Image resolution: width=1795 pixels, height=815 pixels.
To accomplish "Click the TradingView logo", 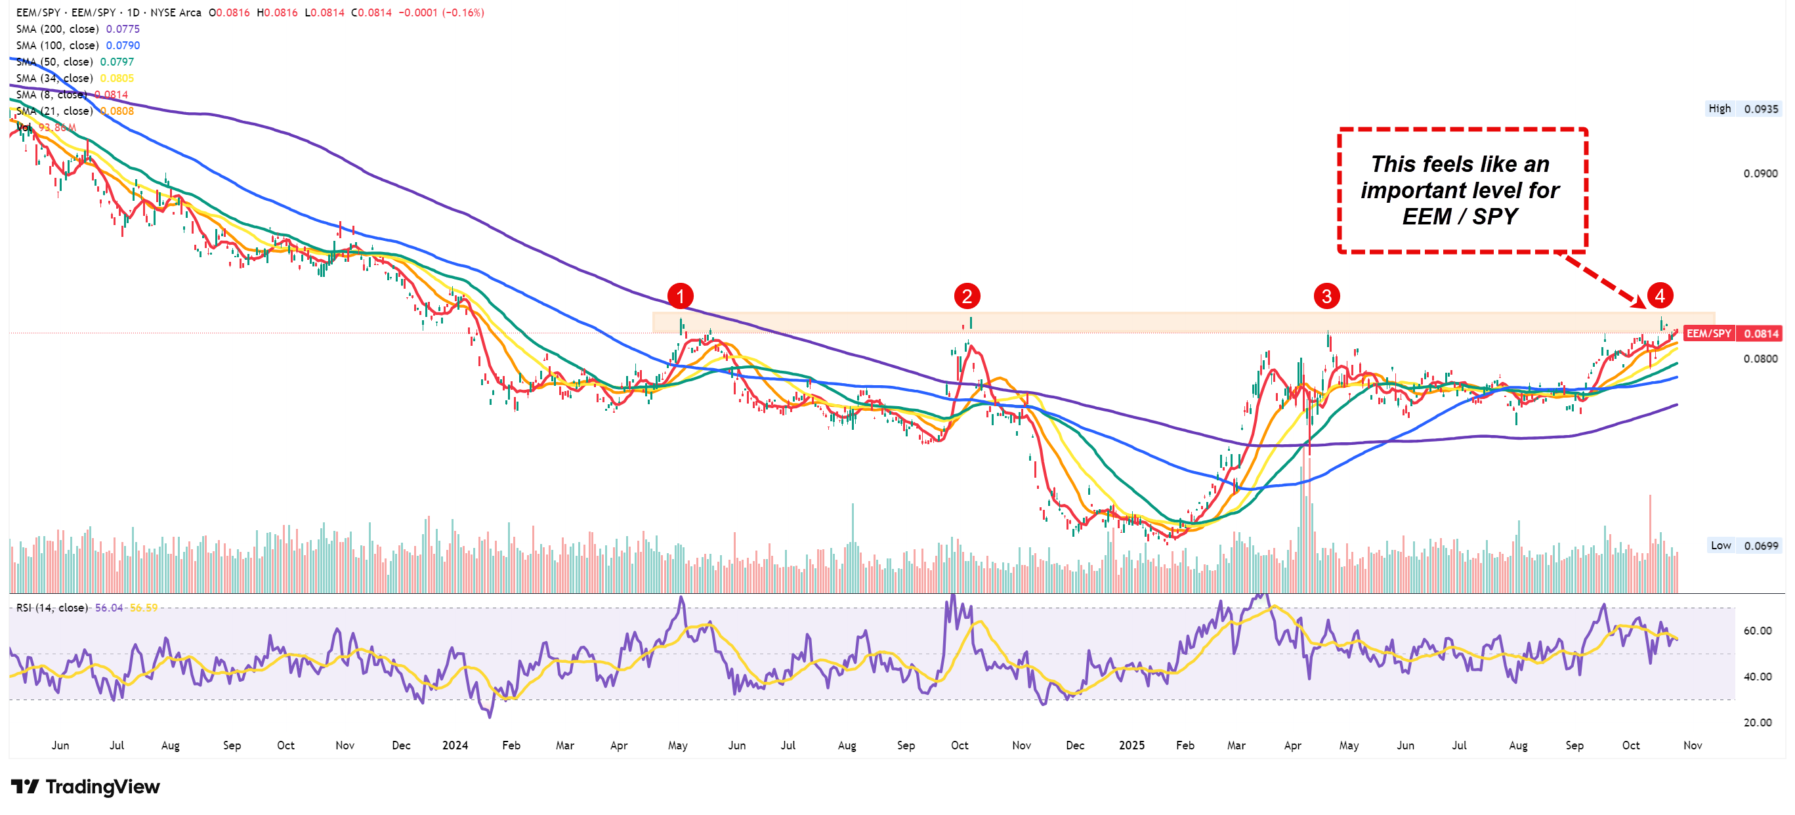I will 85,787.
